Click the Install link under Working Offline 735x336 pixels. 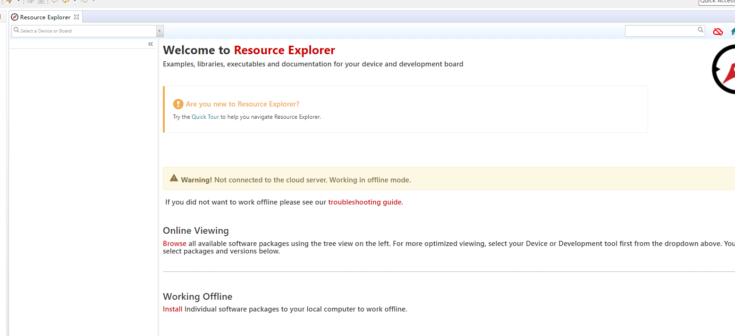173,309
